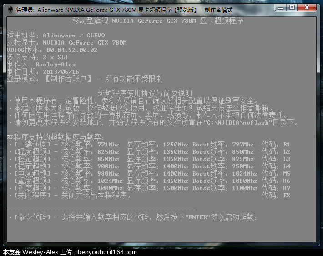Click the code 'H7' value

287,188
